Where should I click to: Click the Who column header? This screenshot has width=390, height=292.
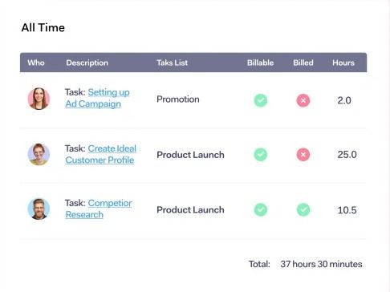(36, 63)
